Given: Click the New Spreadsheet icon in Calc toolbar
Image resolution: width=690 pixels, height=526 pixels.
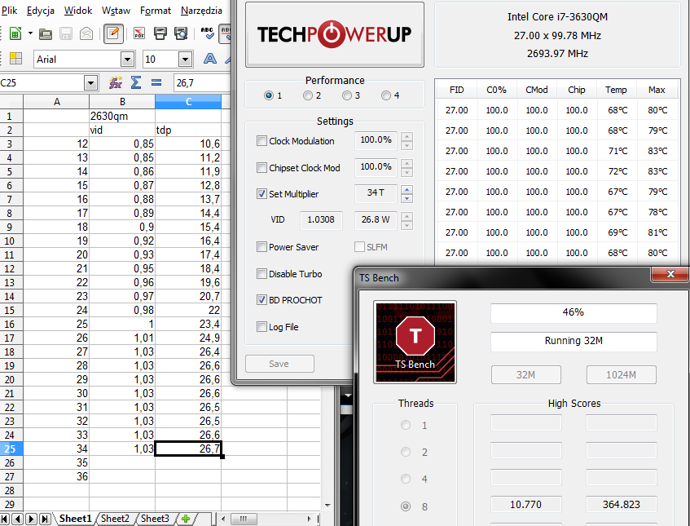Looking at the screenshot, I should (15, 33).
